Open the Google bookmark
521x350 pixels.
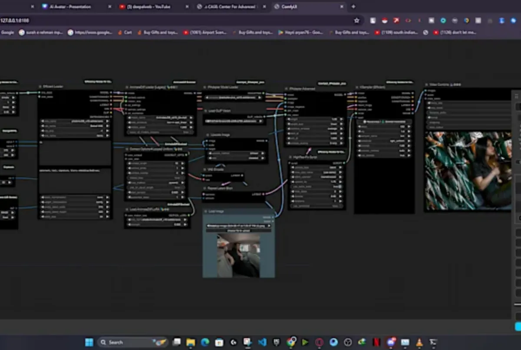point(7,32)
